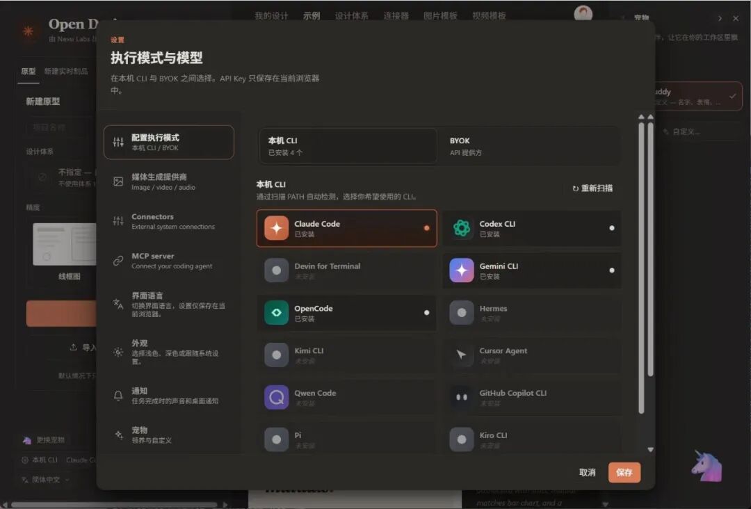
Task: Click the right chevron in pet panel
Action: [720, 18]
